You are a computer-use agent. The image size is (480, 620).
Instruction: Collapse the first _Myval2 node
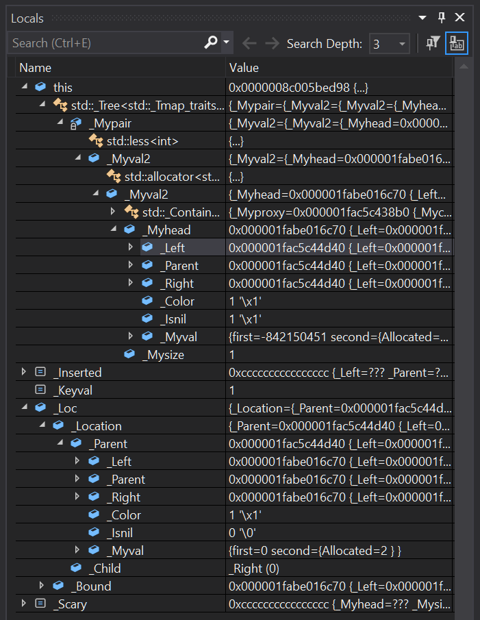(78, 158)
